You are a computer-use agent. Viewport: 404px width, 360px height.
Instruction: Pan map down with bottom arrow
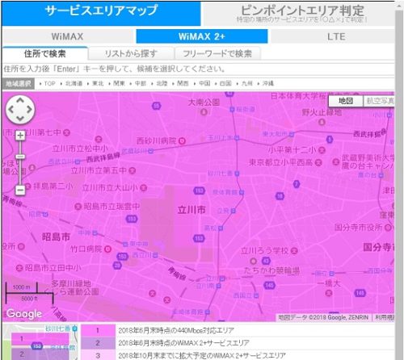(20, 119)
